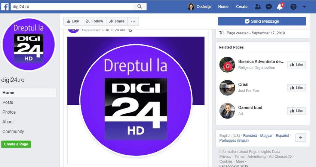Open the Share dropdown
Screen dimensions: 316x167
(x=117, y=21)
